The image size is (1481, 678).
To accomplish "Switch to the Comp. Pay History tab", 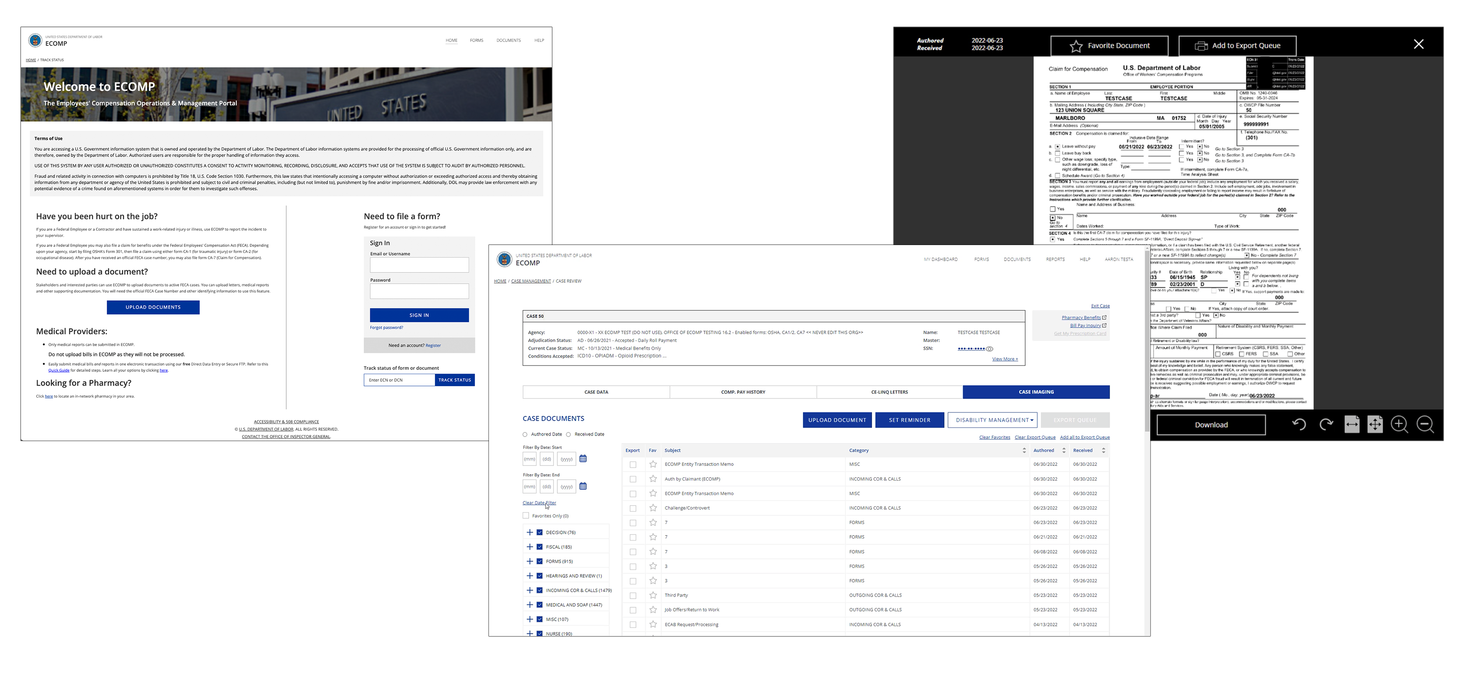I will (x=743, y=392).
